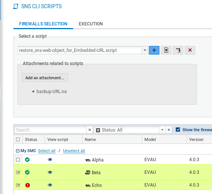This screenshot has height=194, width=212.
Task: Click version 4.0.3 in Beta row
Action: [x=194, y=172]
